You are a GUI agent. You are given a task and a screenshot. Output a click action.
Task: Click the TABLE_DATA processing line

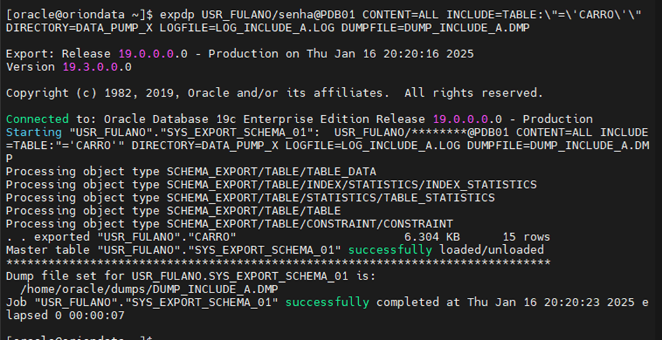coord(191,172)
